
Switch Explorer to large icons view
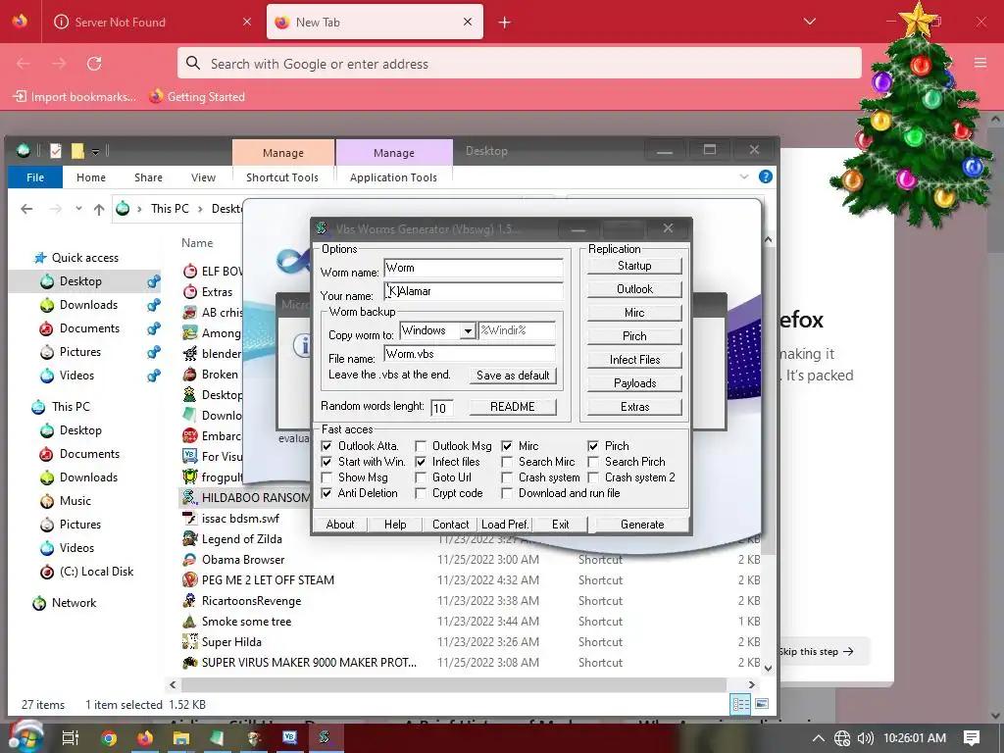761,704
